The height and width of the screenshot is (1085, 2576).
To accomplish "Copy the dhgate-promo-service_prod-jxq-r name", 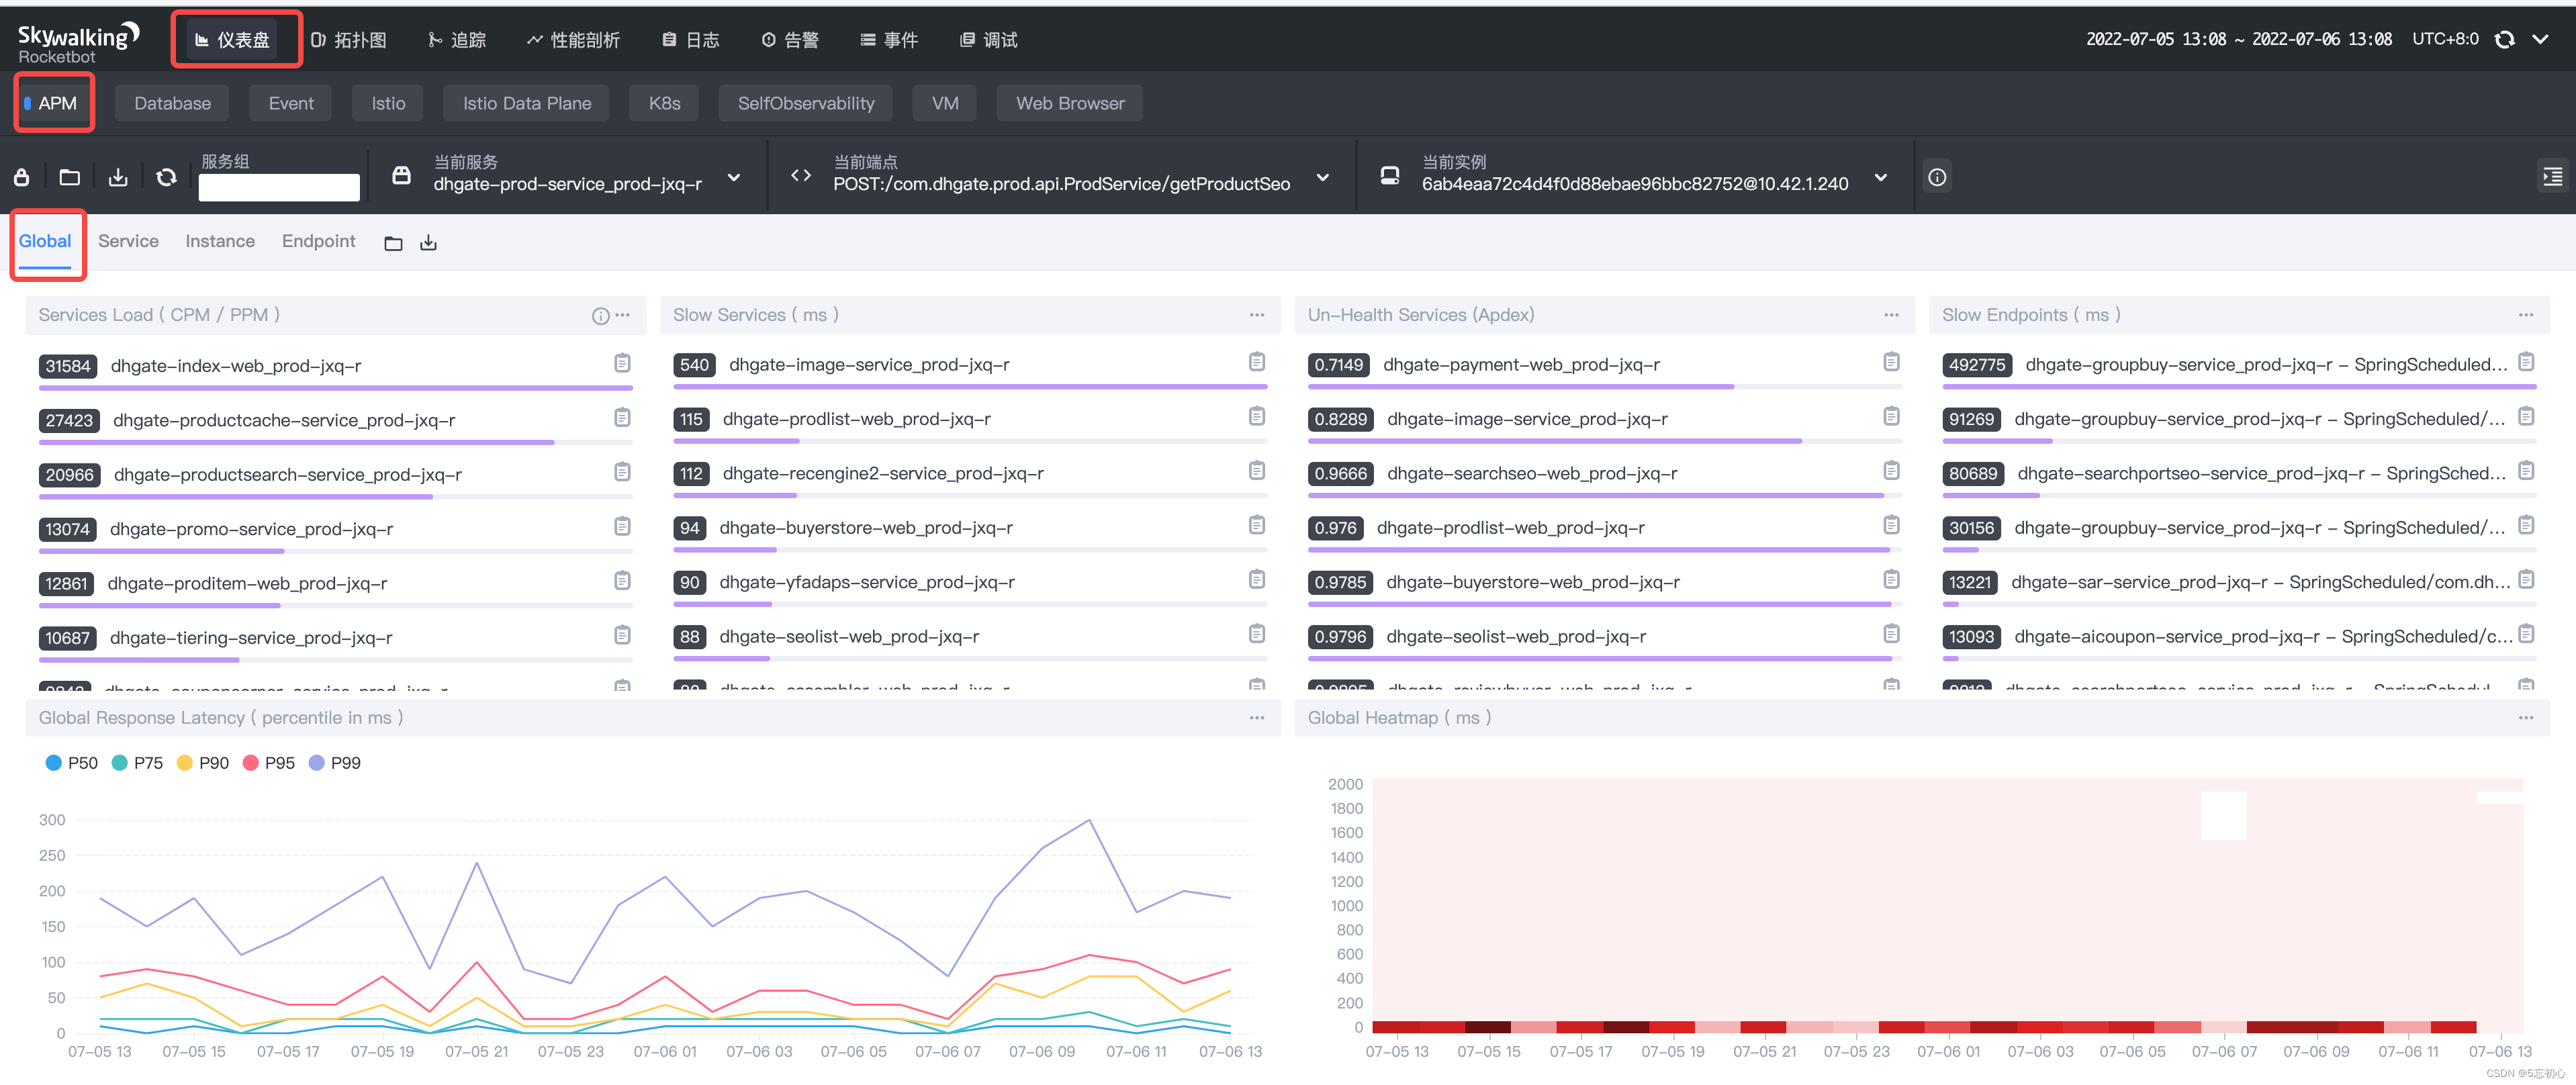I will [622, 526].
